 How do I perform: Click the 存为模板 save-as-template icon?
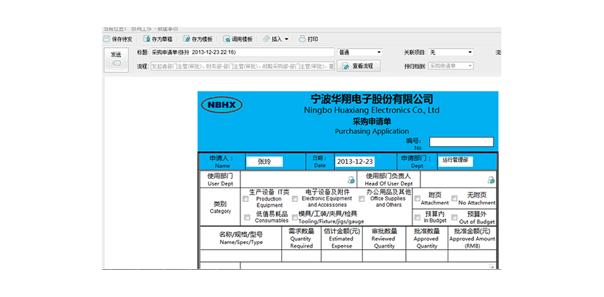[187, 39]
